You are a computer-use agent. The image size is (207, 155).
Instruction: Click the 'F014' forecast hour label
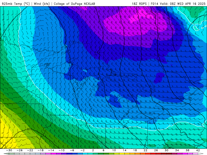(x=155, y=4)
